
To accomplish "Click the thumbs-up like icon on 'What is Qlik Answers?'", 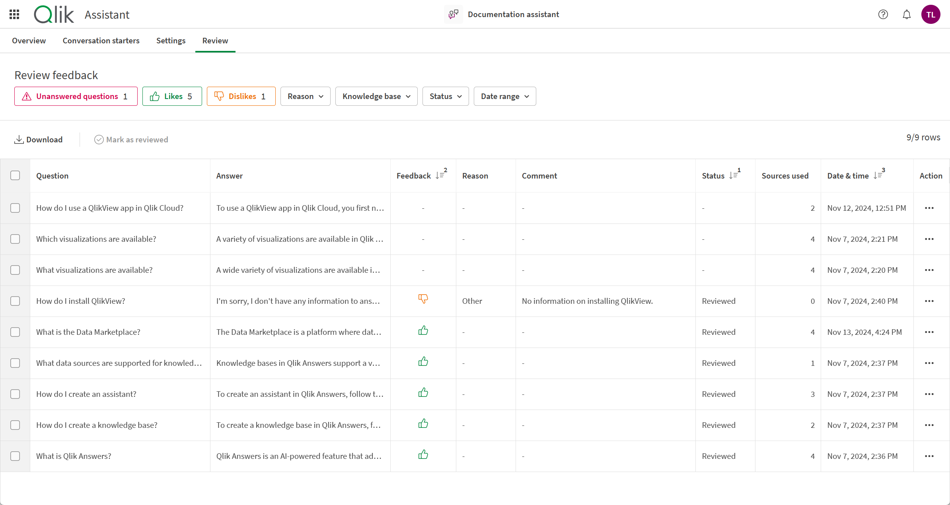I will tap(423, 455).
